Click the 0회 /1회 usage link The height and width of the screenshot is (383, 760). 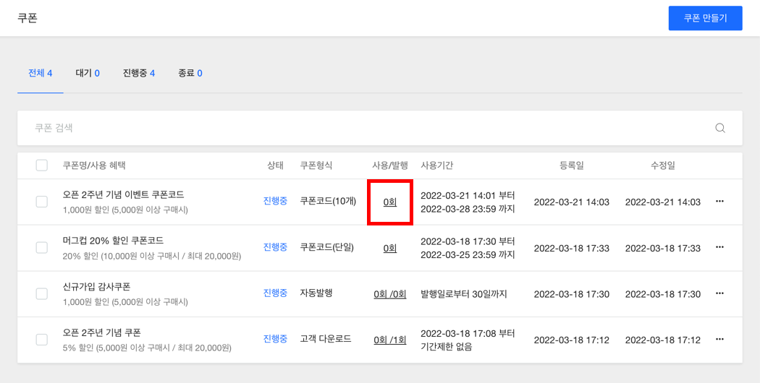pos(390,340)
